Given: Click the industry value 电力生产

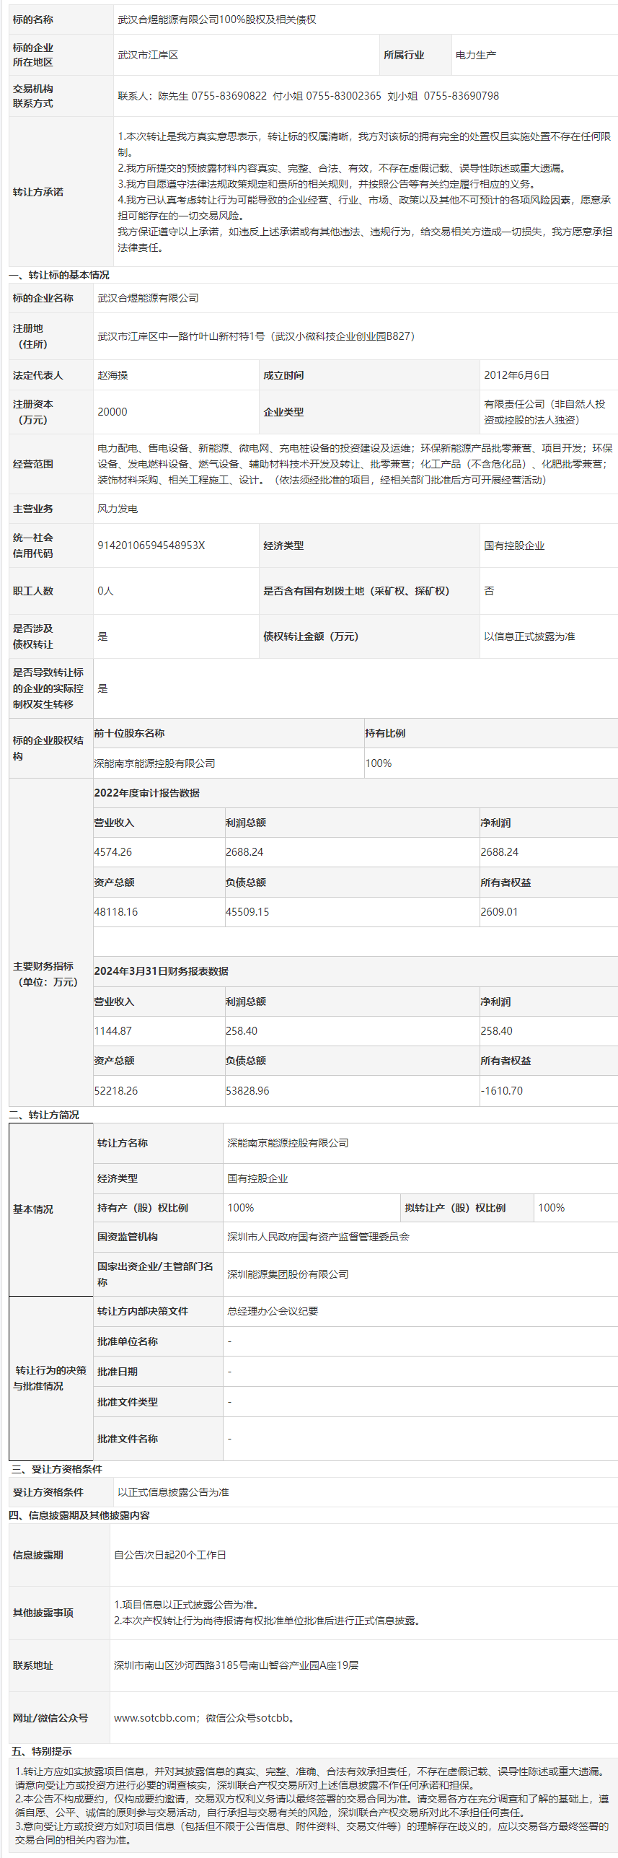Looking at the screenshot, I should pyautogui.click(x=476, y=55).
